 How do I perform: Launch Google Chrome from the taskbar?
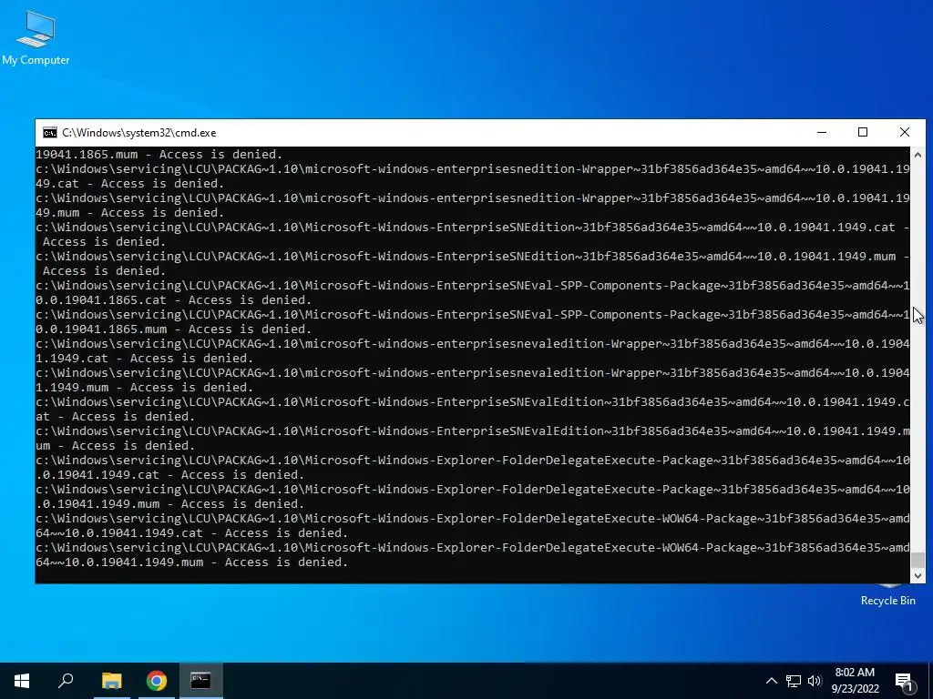pos(157,681)
